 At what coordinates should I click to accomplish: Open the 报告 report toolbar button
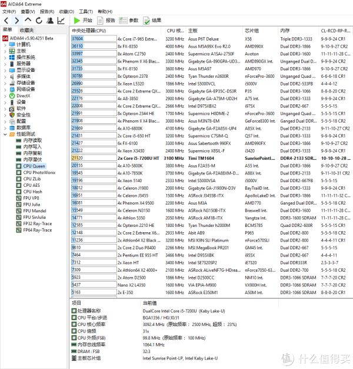[106, 21]
